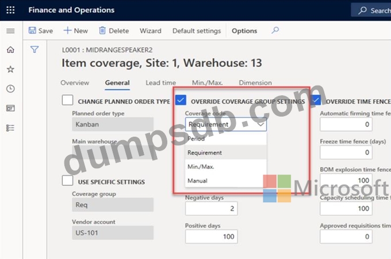391x259 pixels.
Task: Click the filter funnel icon
Action: pos(34,50)
